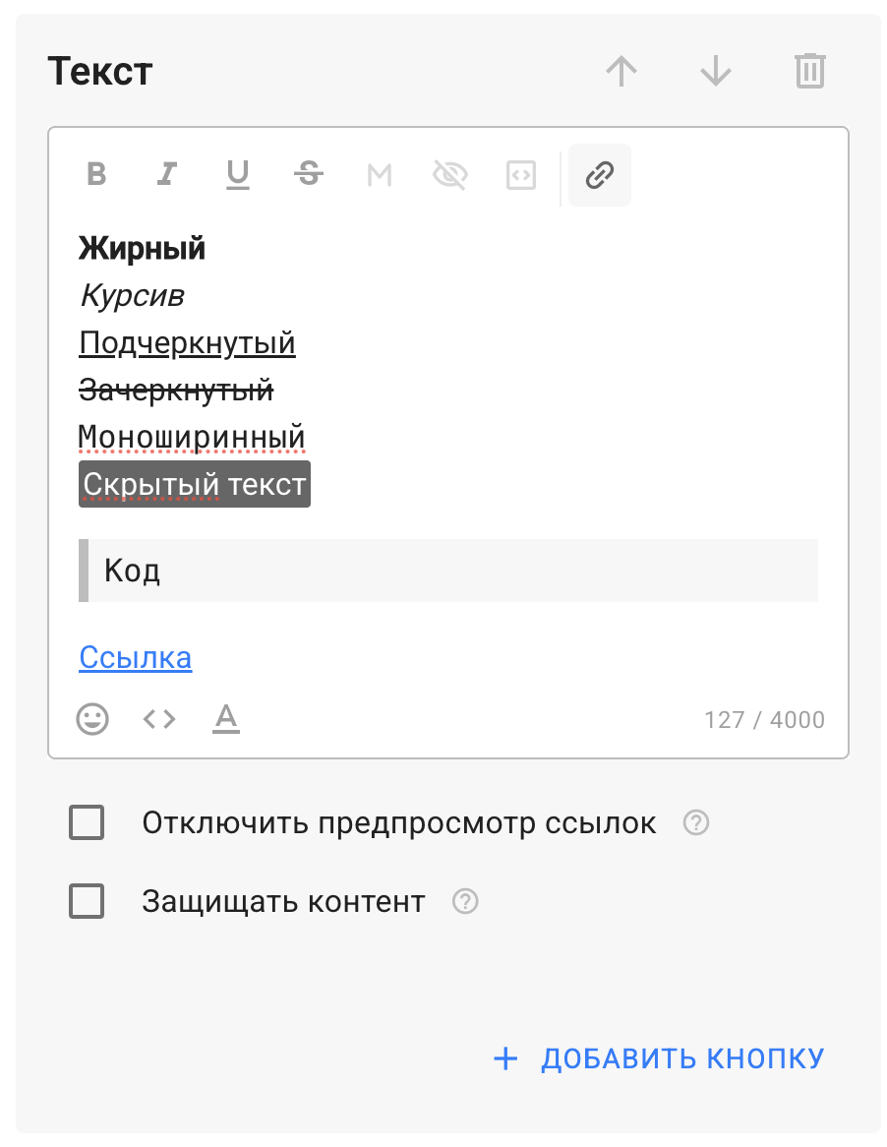The width and height of the screenshot is (887, 1147).
Task: Enable 'Отключить предпросмотр ссылок' checkbox
Action: 87,822
